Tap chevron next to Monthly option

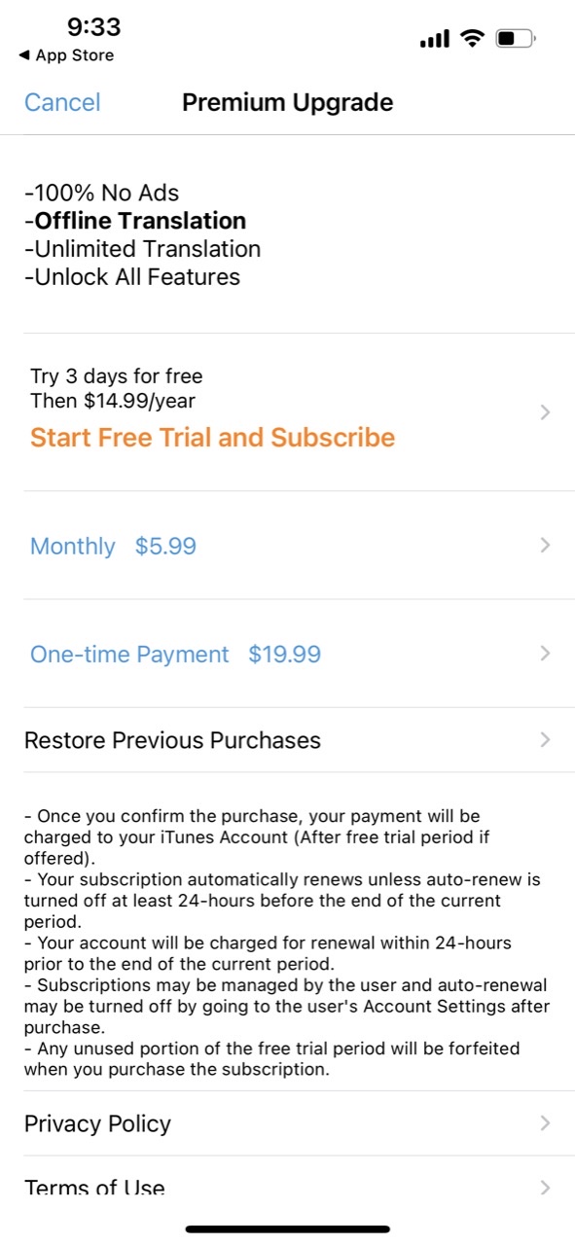pos(545,545)
